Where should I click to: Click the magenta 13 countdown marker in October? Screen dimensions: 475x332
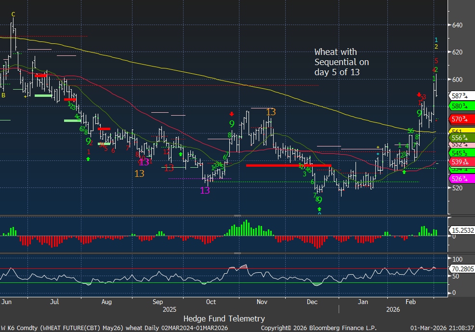(205, 190)
